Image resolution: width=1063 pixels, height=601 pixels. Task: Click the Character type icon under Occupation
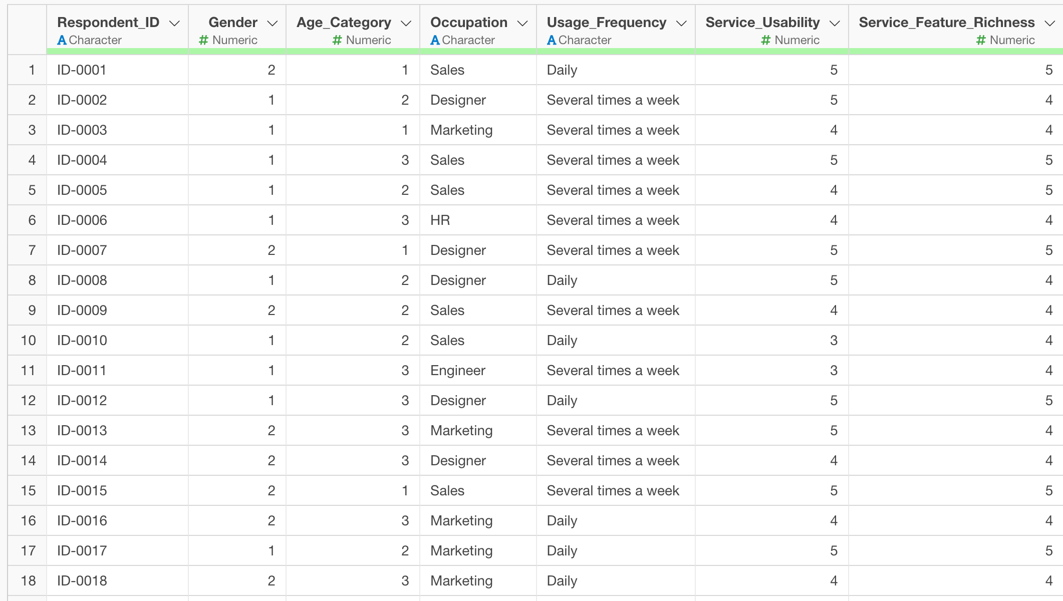click(x=435, y=40)
